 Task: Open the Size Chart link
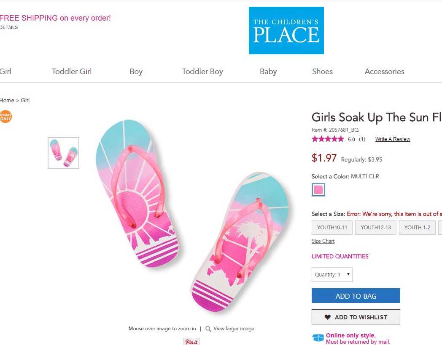pyautogui.click(x=323, y=241)
